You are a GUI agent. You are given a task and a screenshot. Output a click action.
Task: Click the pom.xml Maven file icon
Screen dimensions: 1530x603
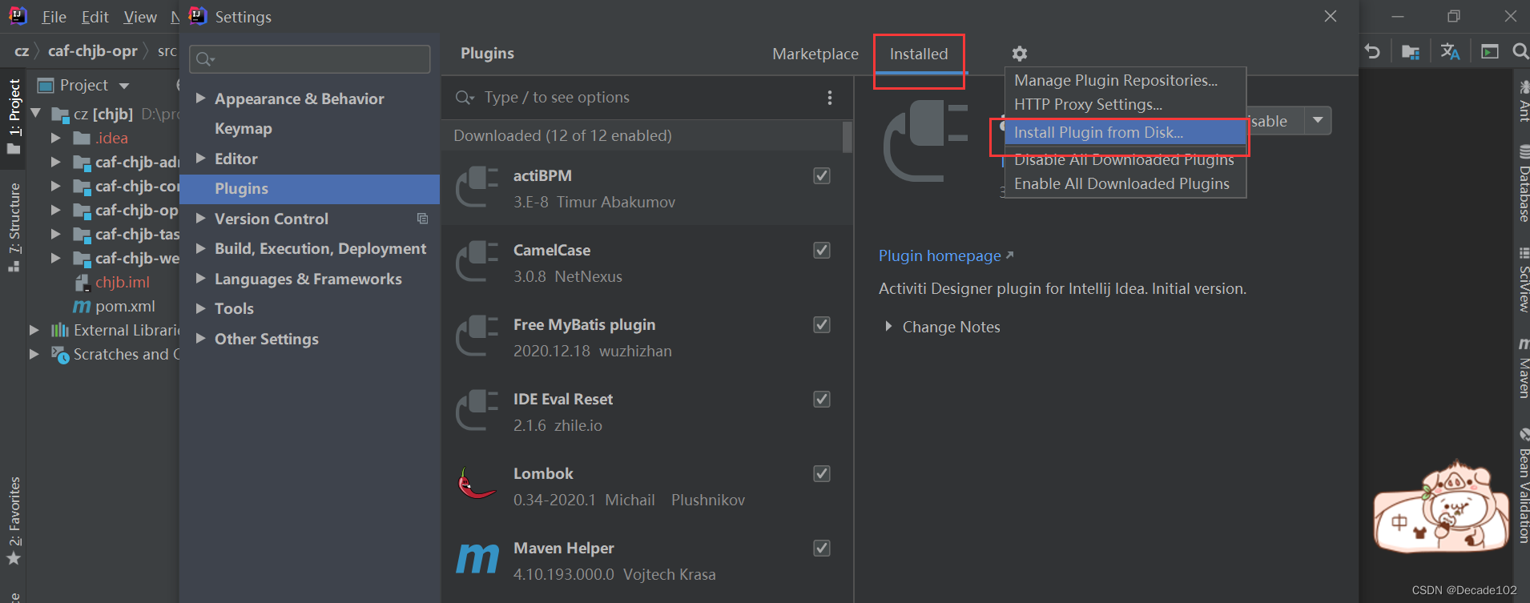click(x=82, y=307)
